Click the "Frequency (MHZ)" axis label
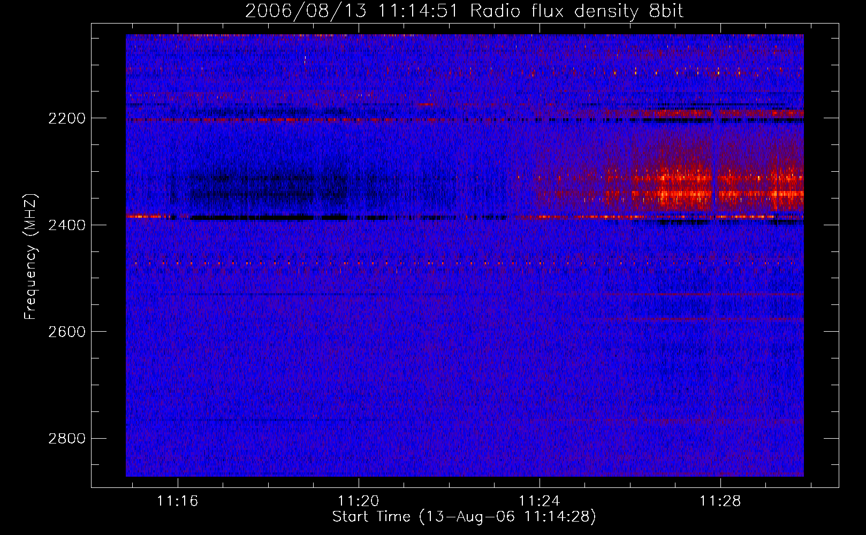Viewport: 866px width, 535px height. [x=31, y=257]
